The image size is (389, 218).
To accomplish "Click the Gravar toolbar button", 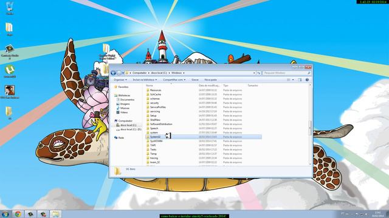I will click(x=194, y=80).
